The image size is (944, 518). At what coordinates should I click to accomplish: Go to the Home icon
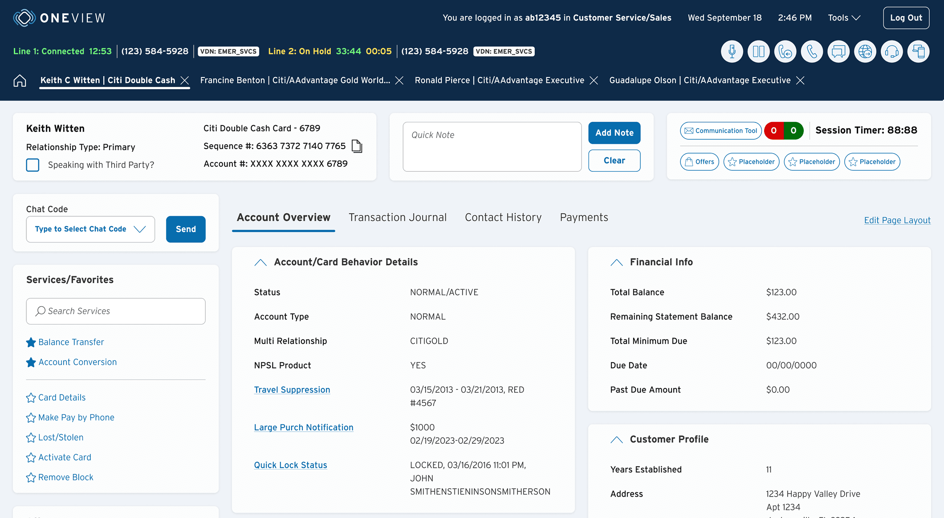(20, 81)
